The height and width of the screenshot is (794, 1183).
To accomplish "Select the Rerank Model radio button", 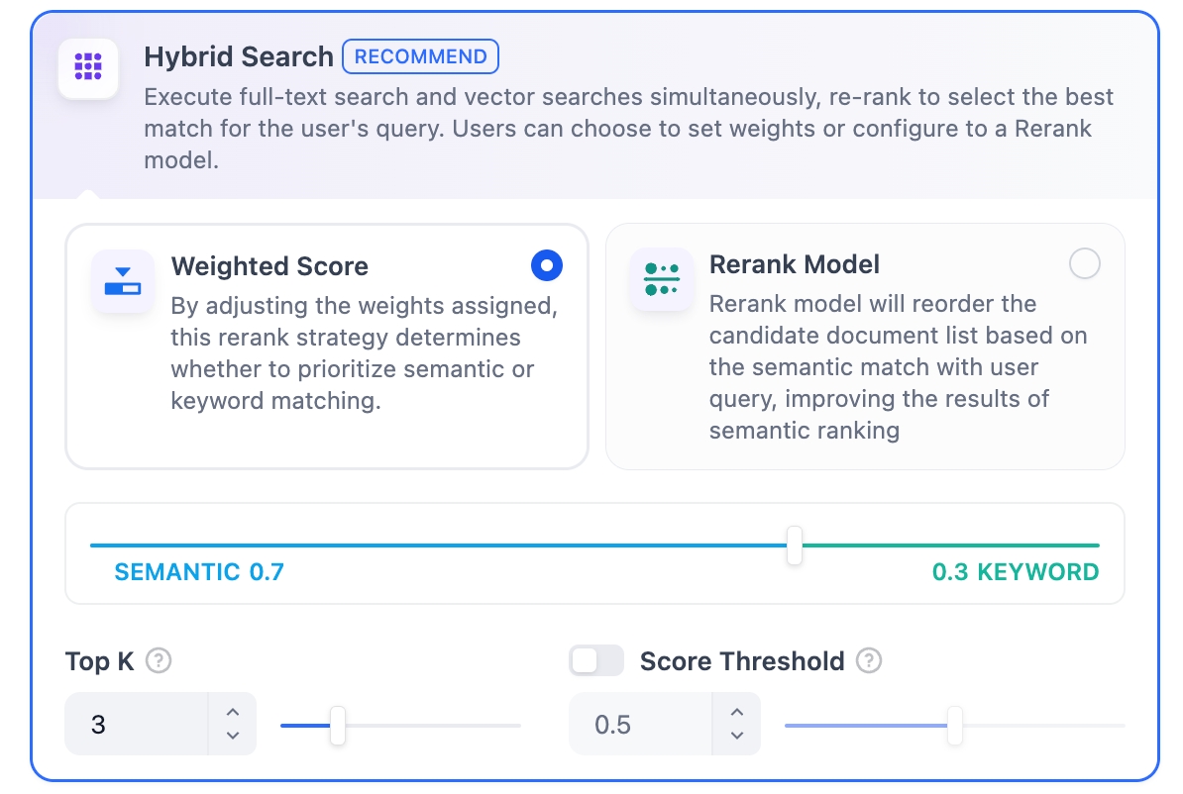I will click(1085, 264).
